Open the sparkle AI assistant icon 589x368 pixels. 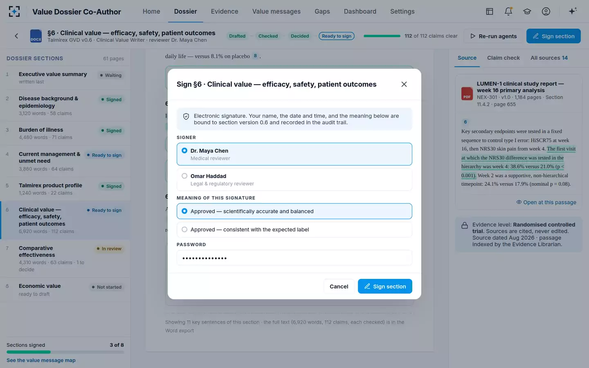pos(573,11)
